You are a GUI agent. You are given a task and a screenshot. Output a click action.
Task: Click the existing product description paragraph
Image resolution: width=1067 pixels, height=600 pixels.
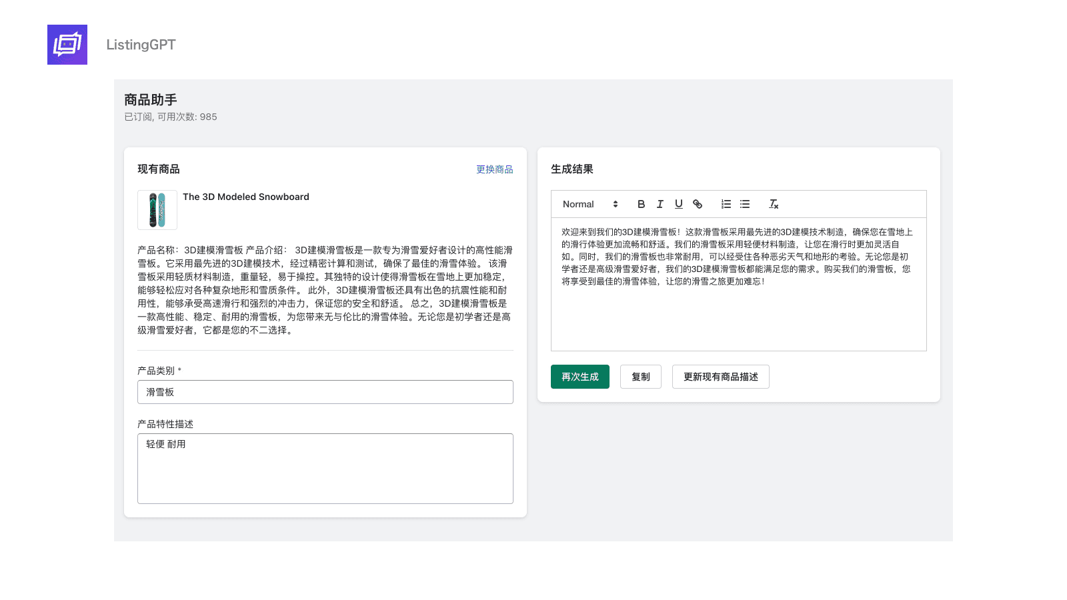coord(325,290)
